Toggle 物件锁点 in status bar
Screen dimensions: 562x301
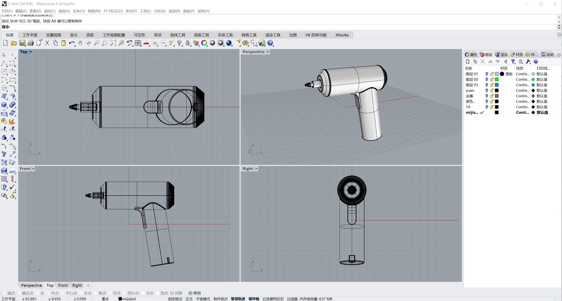(x=220, y=299)
